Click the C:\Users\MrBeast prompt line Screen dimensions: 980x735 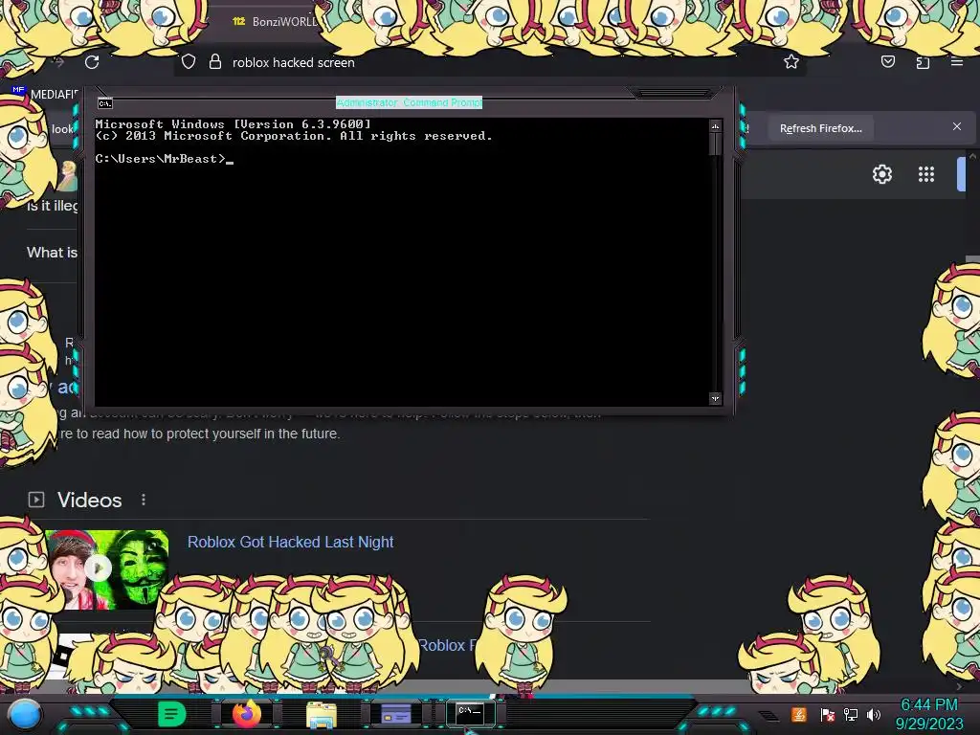[x=164, y=159]
